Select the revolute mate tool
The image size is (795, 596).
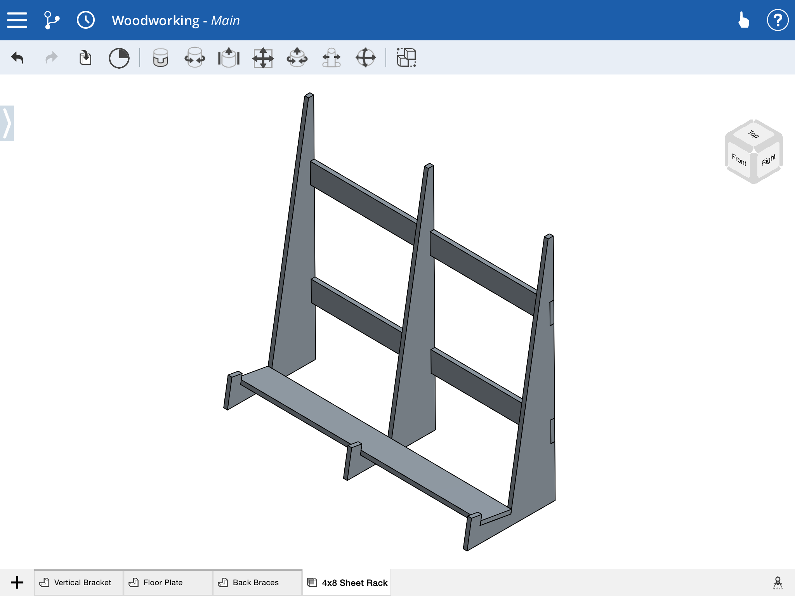tap(194, 58)
